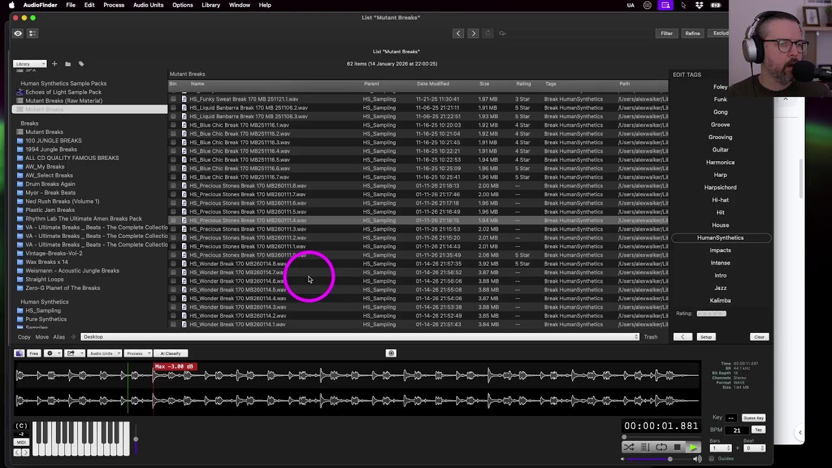832x468 pixels.
Task: Open the gear dropdown arrow
Action: coord(58,353)
